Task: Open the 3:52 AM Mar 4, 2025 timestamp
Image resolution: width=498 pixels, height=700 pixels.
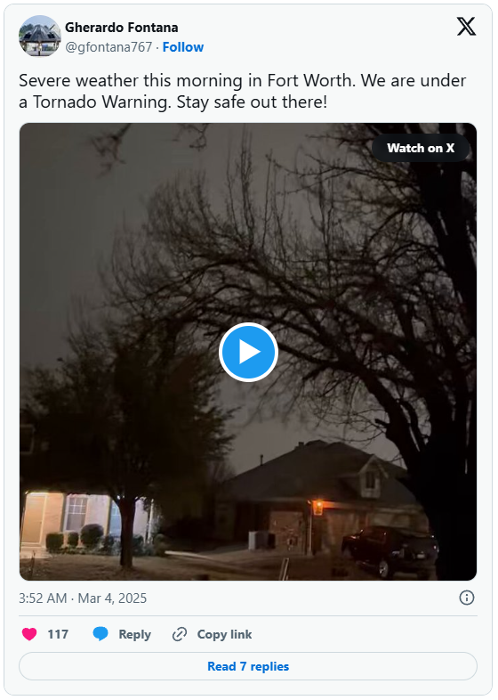Action: point(83,598)
